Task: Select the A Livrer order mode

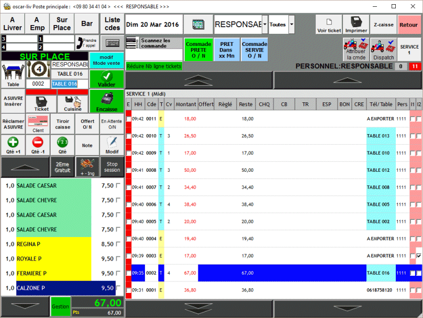Action: click(13, 23)
